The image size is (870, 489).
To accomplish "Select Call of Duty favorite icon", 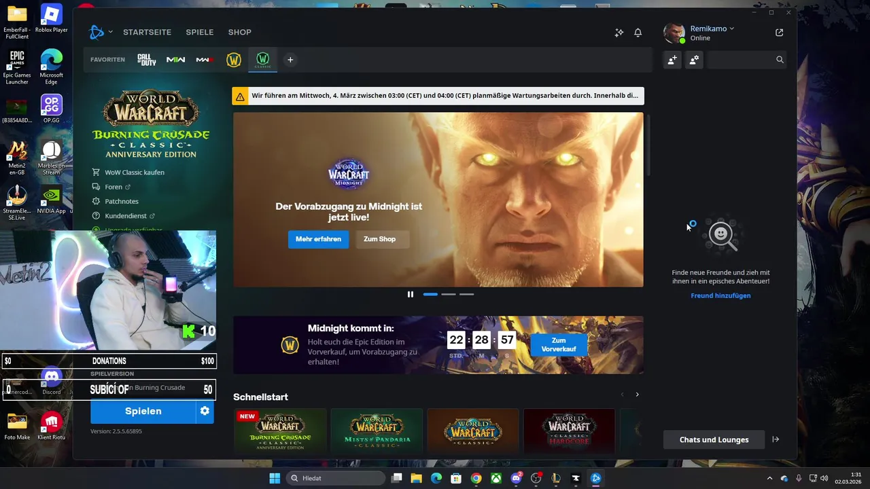I will (x=147, y=60).
